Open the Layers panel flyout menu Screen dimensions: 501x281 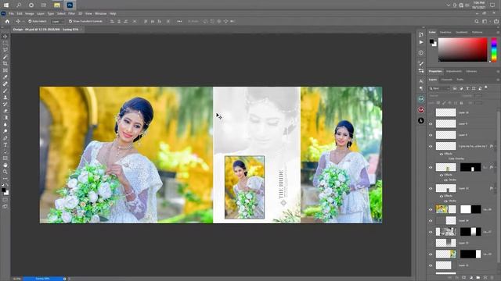click(x=498, y=80)
